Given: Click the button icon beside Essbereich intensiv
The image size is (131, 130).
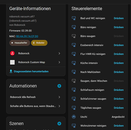Looking at the screenshot, I should point(74,45).
